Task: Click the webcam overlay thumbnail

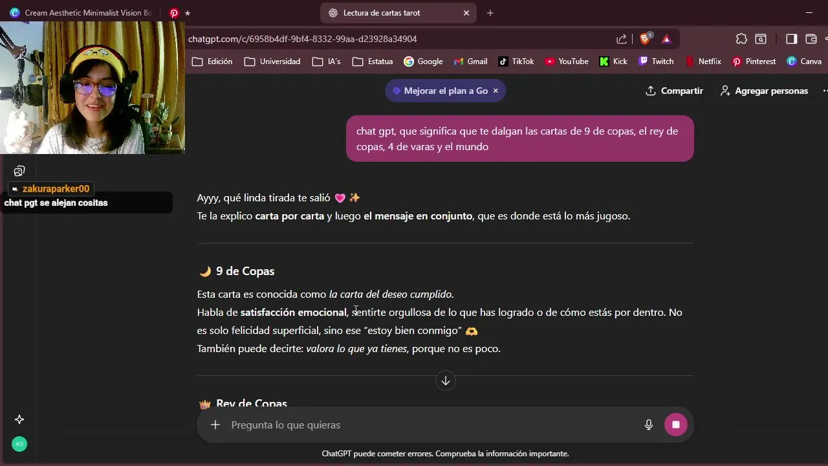Action: coord(93,88)
